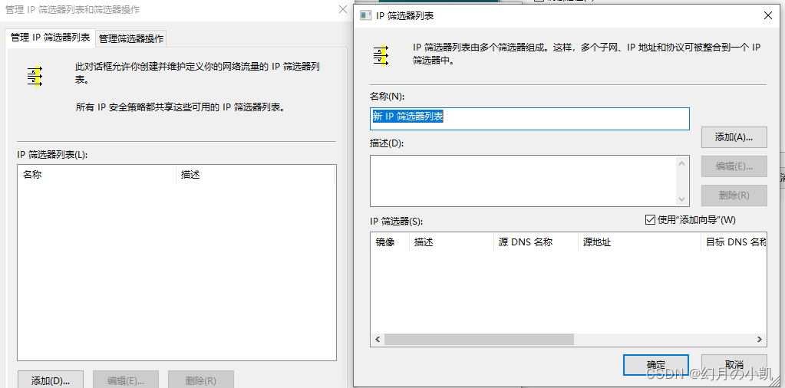Switch to 管理筛选器操作 tab
The image size is (785, 388).
pos(131,38)
